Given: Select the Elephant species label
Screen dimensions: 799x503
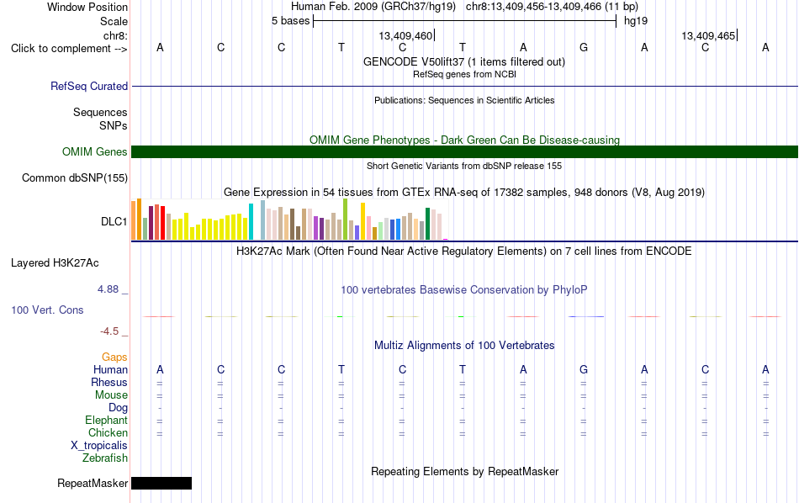Looking at the screenshot, I should (106, 420).
